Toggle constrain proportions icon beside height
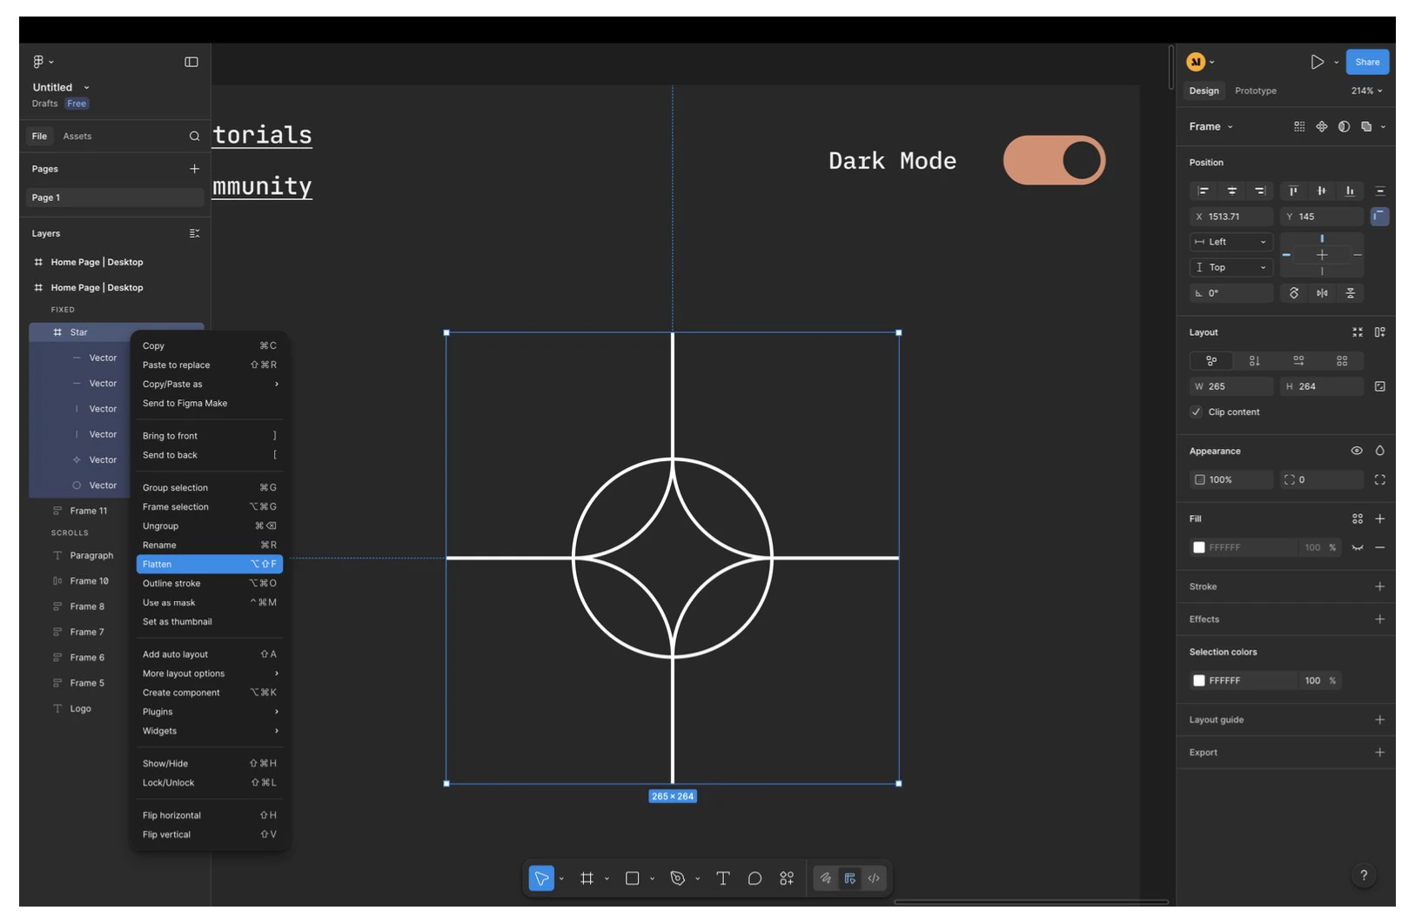 click(1379, 386)
